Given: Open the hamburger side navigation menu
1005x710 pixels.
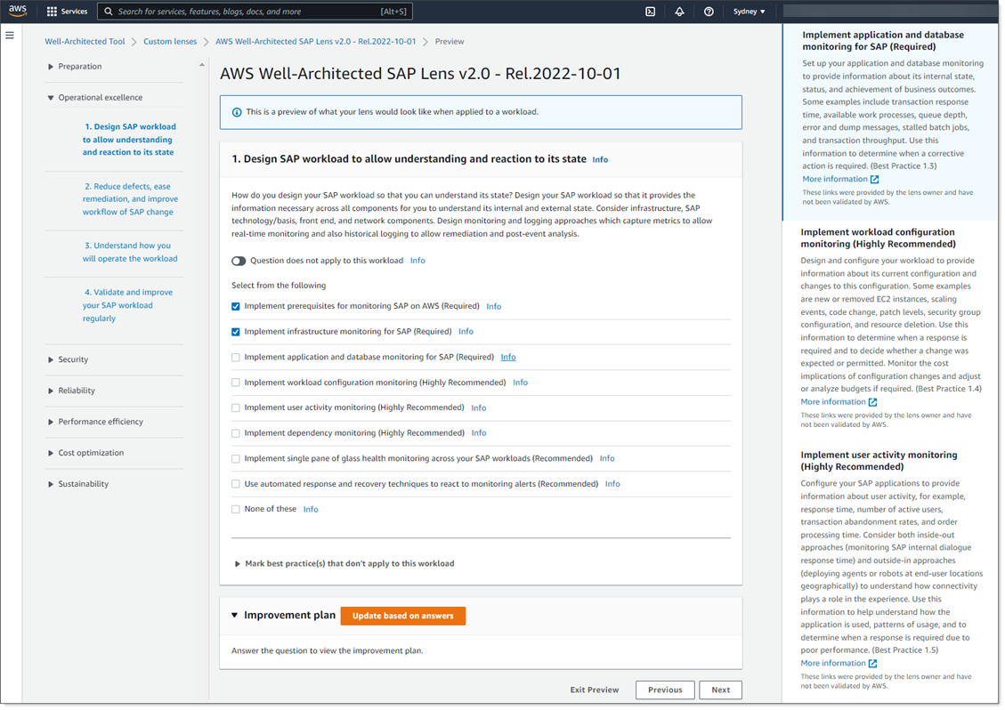Looking at the screenshot, I should pos(10,36).
